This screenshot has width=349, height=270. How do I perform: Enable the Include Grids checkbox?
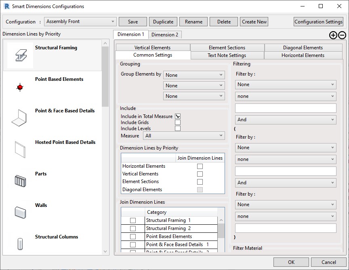[178, 122]
